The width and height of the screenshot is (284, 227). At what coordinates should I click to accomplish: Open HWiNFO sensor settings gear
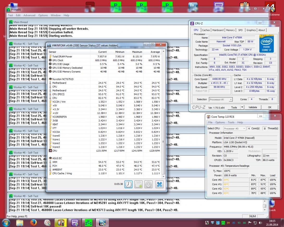point(148,184)
